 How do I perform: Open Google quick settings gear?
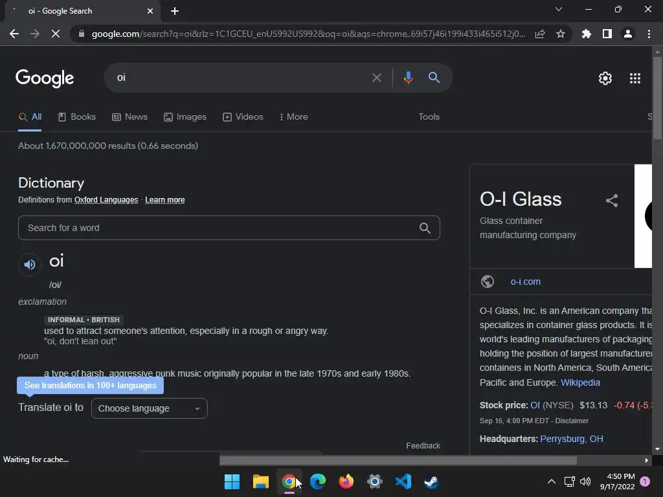(605, 78)
